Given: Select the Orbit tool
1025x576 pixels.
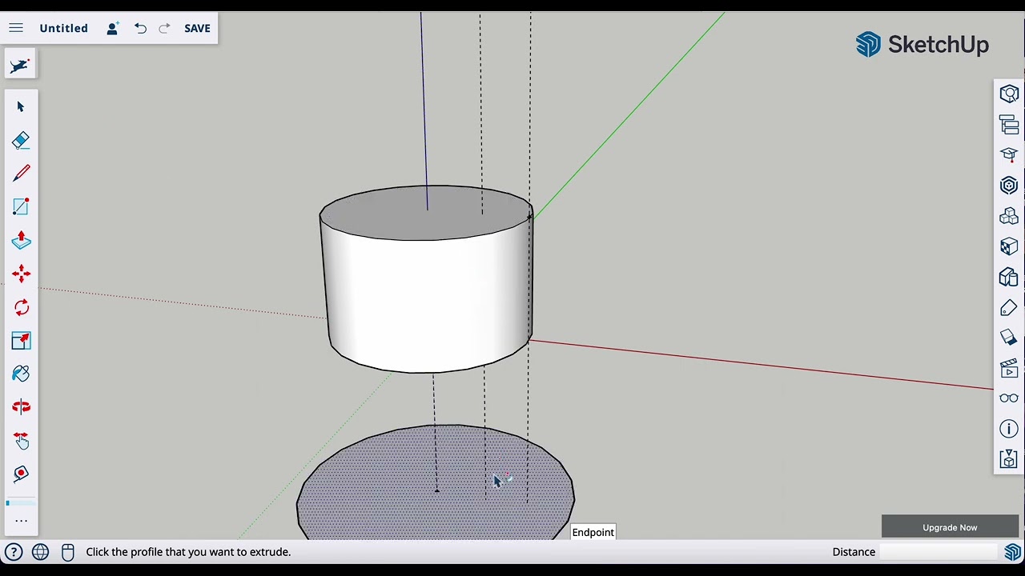Looking at the screenshot, I should pos(21,407).
